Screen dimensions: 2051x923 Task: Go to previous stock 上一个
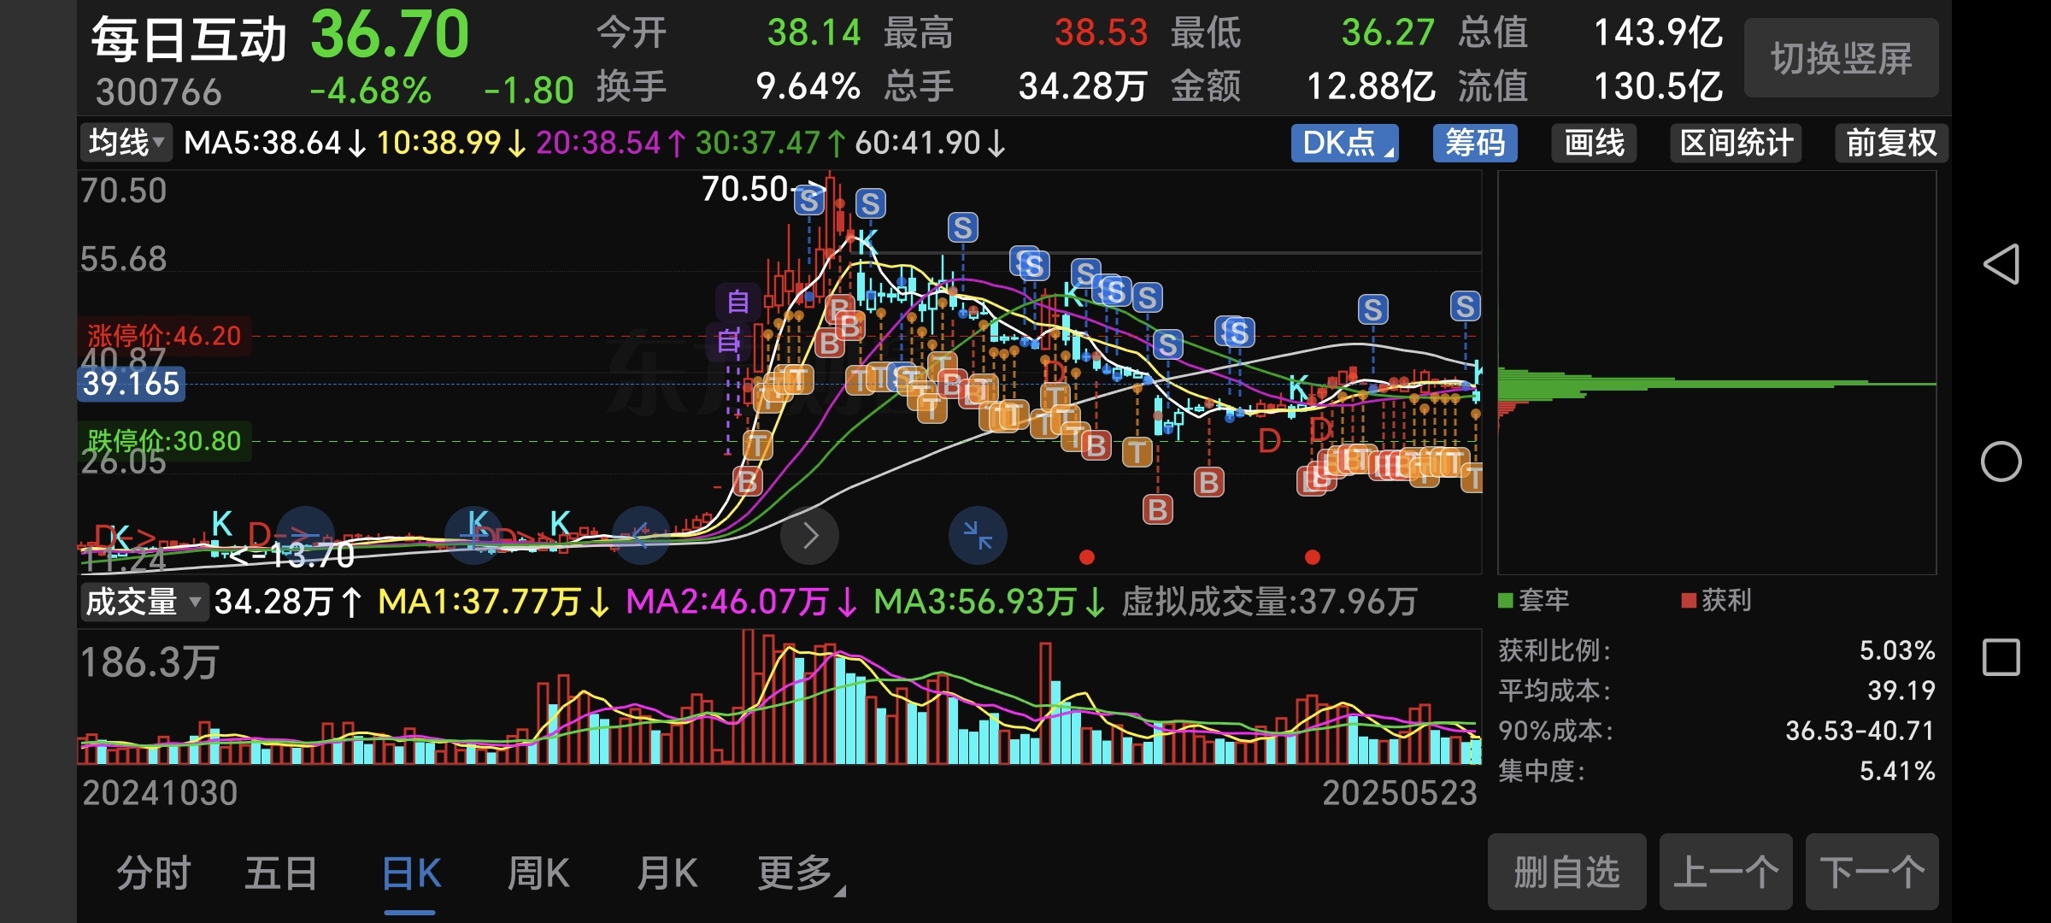coord(1725,872)
